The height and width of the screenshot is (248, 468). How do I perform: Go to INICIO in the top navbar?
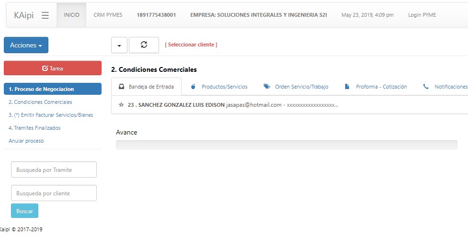[71, 15]
